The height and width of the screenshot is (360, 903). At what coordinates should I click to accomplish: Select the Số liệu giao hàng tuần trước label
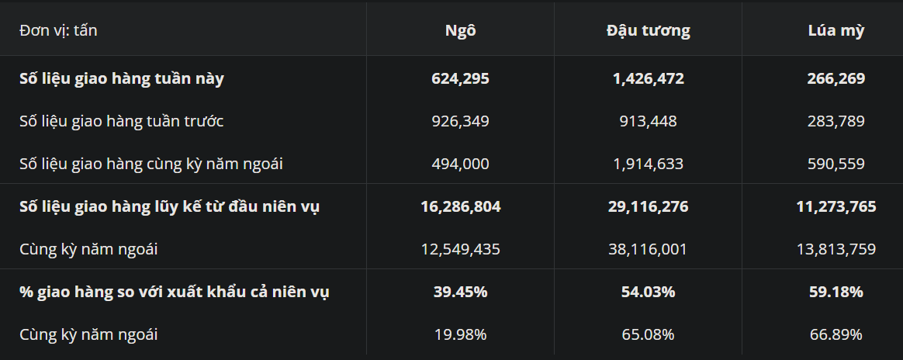pos(121,121)
